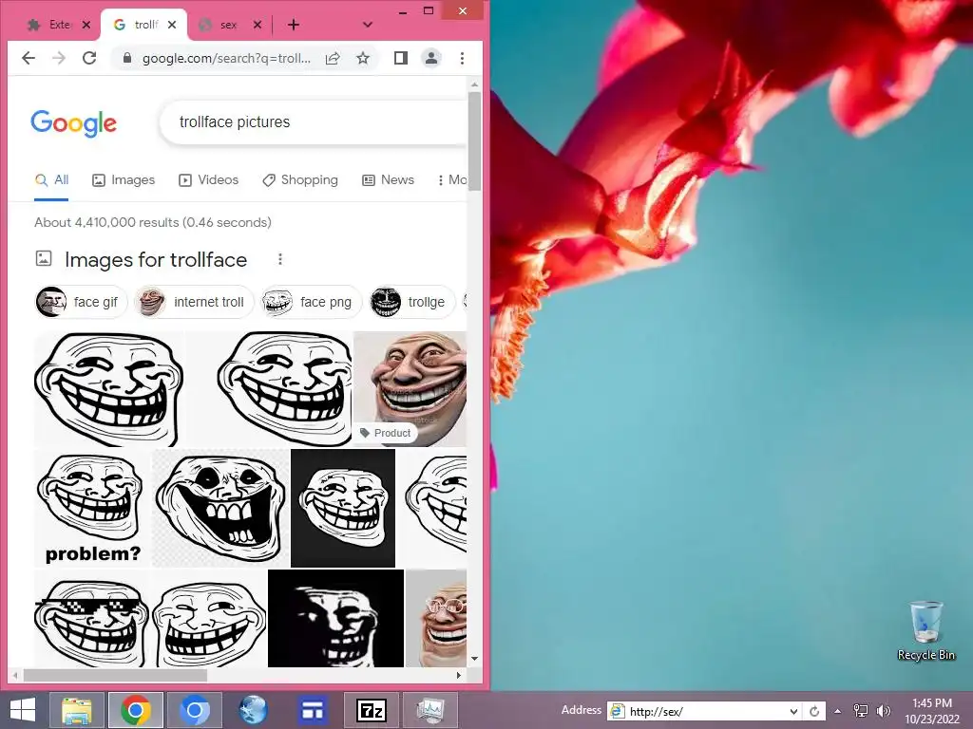
Task: Filter images by 'face png' chip
Action: (312, 302)
